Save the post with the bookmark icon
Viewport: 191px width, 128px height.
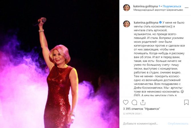coord(186,102)
